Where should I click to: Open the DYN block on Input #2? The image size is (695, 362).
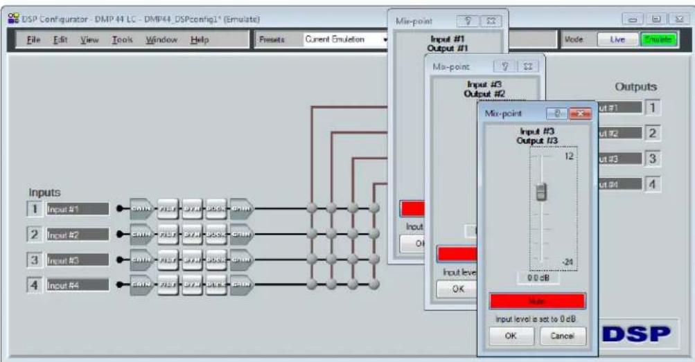click(x=193, y=234)
